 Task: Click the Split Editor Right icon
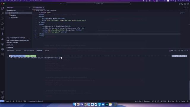point(185,7)
